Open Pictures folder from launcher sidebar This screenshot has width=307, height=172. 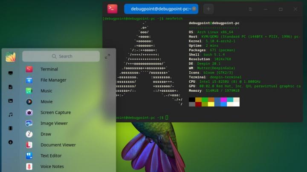coord(10,101)
